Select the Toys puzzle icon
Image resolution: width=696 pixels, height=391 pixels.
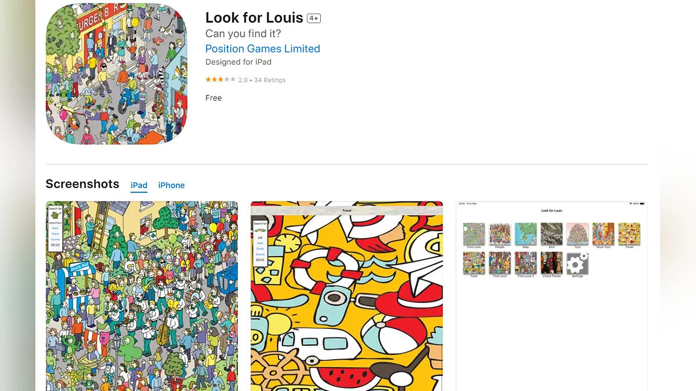pos(577,234)
